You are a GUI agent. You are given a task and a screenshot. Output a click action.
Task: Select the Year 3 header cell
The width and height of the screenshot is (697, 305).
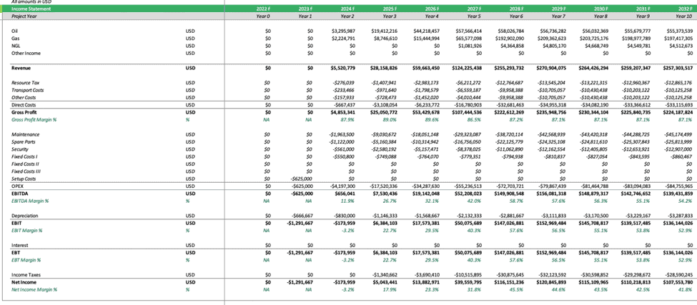390,16
